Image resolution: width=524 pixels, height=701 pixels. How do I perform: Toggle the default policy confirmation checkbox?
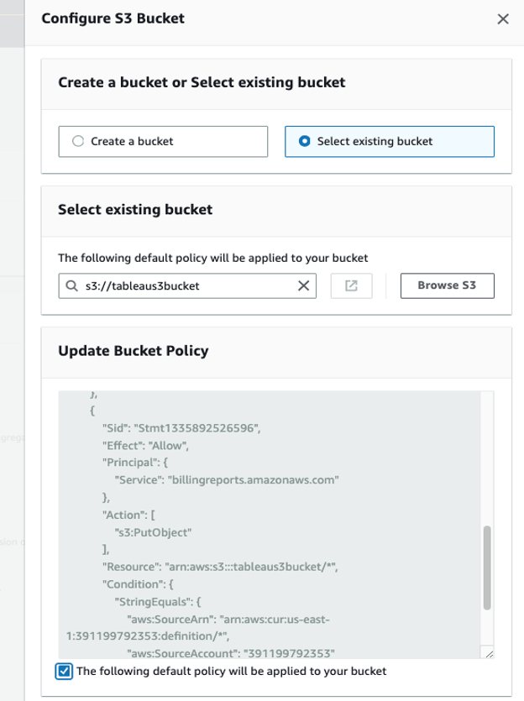point(64,671)
